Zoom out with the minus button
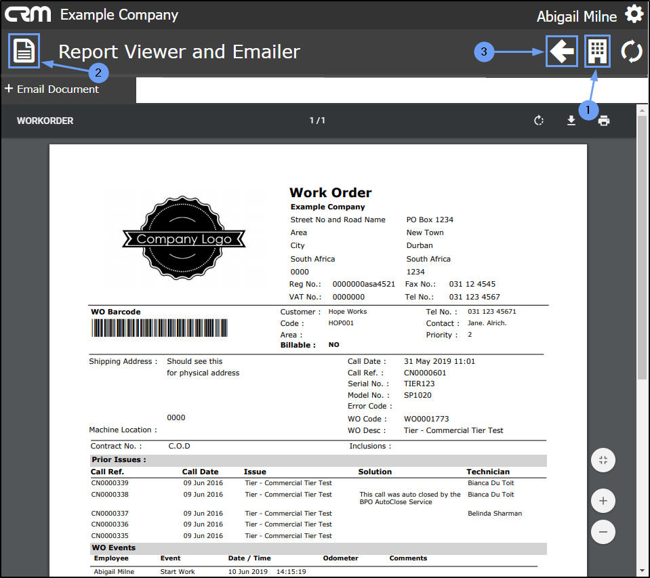650x578 pixels. pyautogui.click(x=603, y=531)
